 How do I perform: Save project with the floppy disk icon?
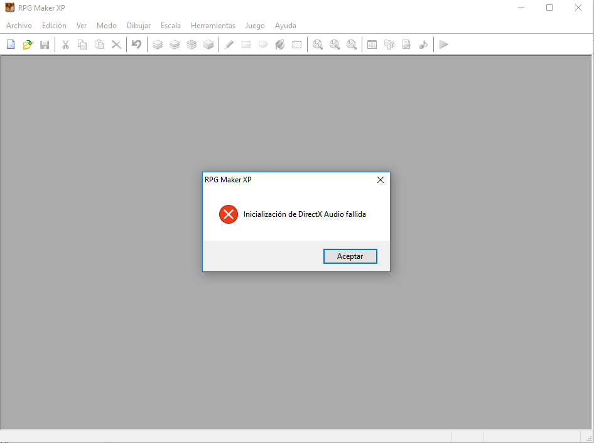45,44
